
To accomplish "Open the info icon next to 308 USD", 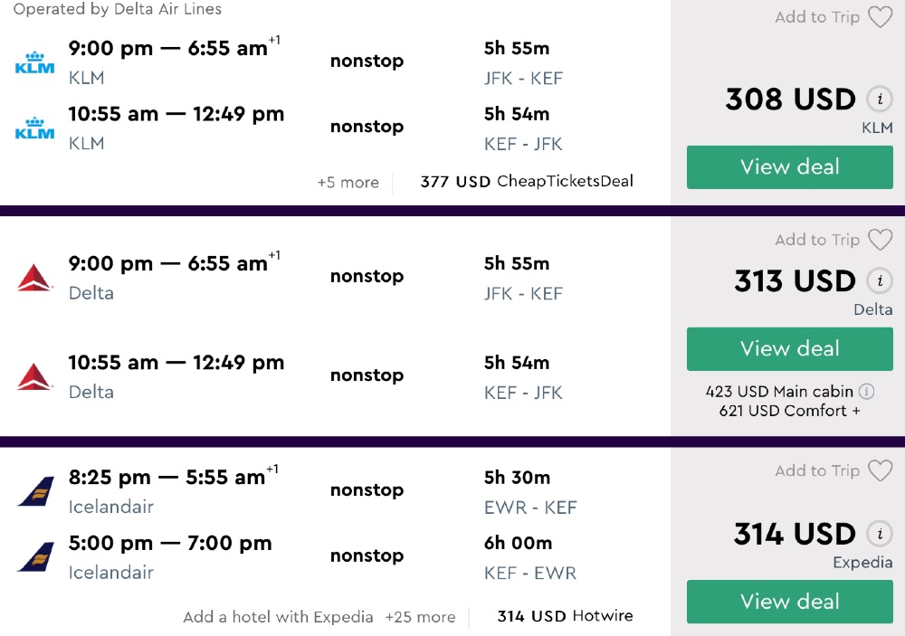I will [879, 99].
